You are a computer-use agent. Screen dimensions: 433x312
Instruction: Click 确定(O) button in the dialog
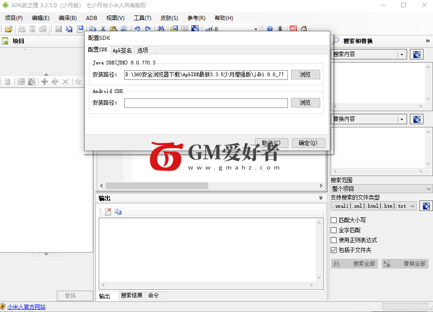308,143
